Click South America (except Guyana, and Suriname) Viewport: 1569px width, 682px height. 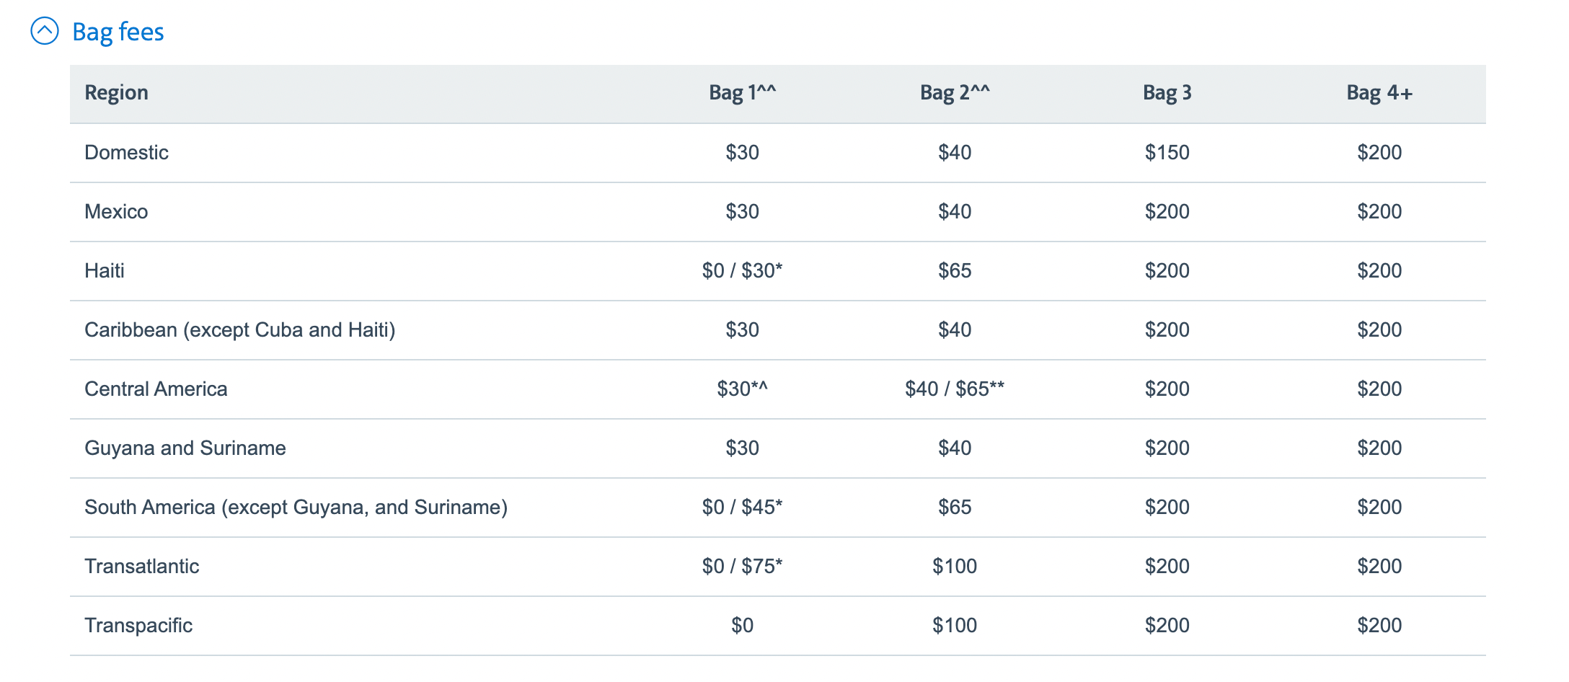[x=296, y=508]
